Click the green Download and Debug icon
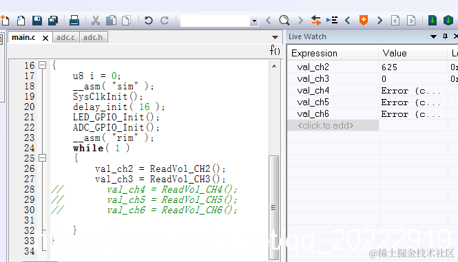Viewport: 458px width, 262px height. tap(433, 21)
